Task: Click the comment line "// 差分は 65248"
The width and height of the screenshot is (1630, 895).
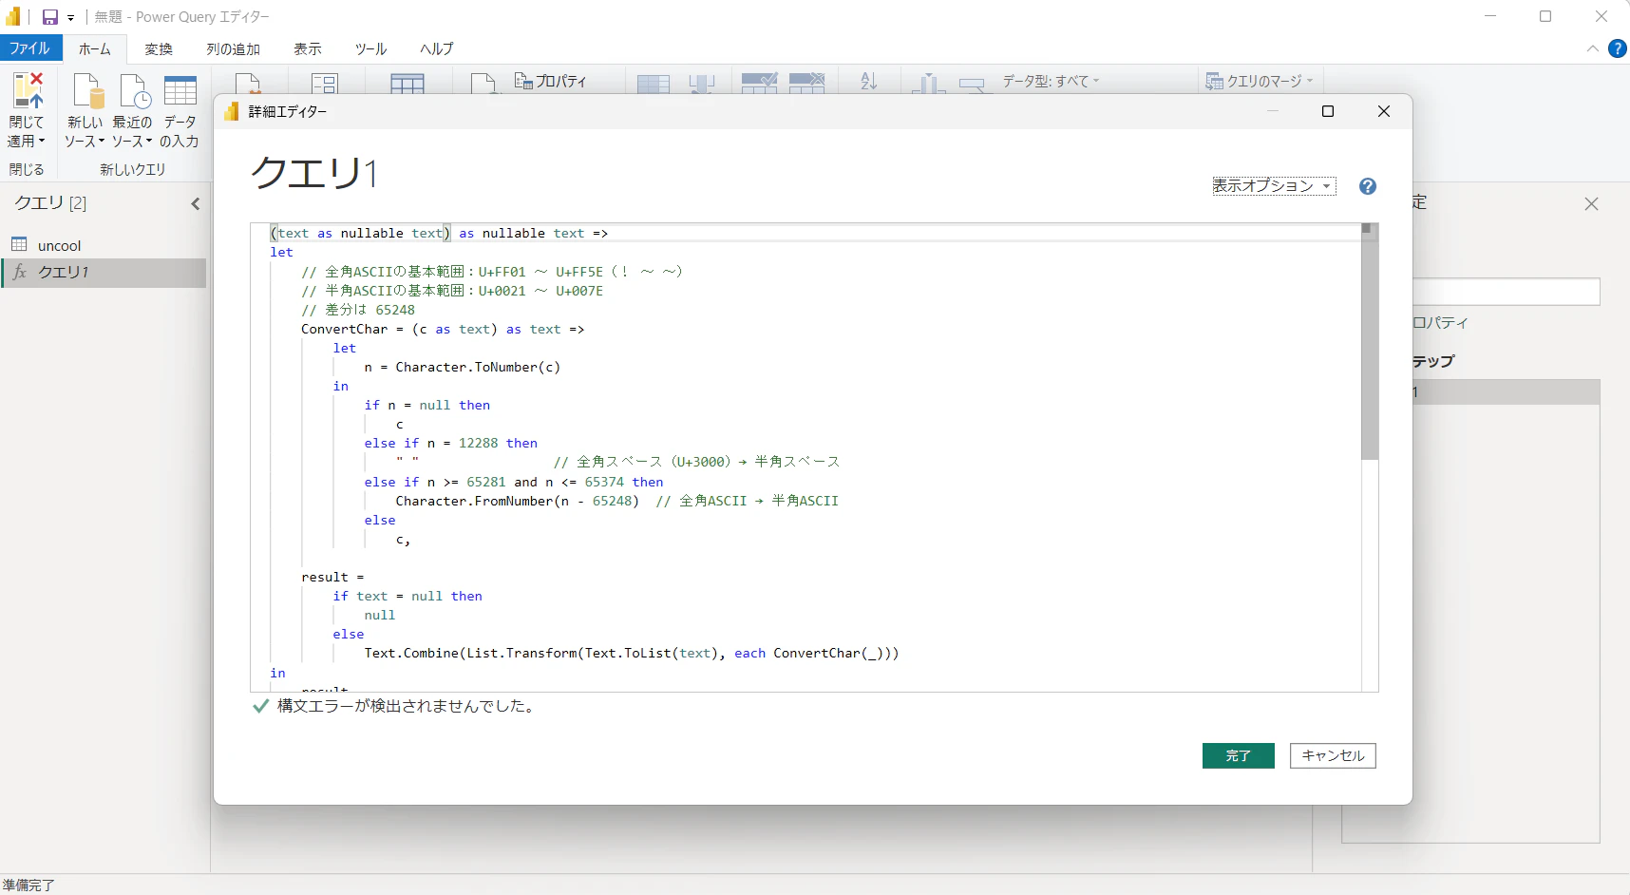Action: pos(358,310)
